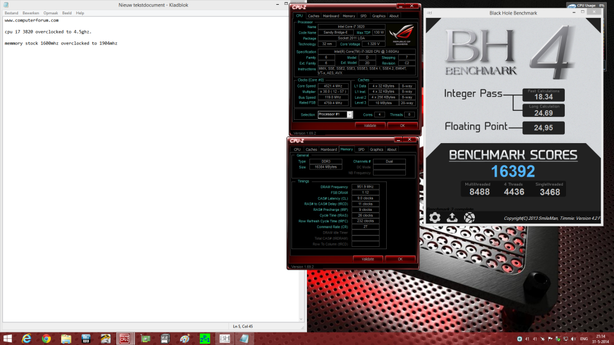Click the Singlethreaded score 3468
The height and width of the screenshot is (345, 614).
coord(550,192)
